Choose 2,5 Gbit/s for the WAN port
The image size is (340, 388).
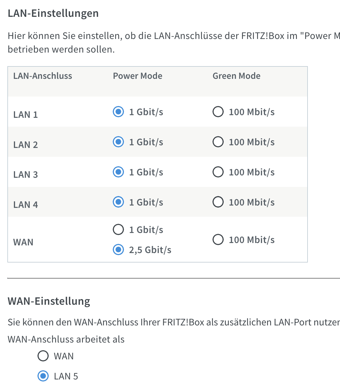pyautogui.click(x=118, y=250)
